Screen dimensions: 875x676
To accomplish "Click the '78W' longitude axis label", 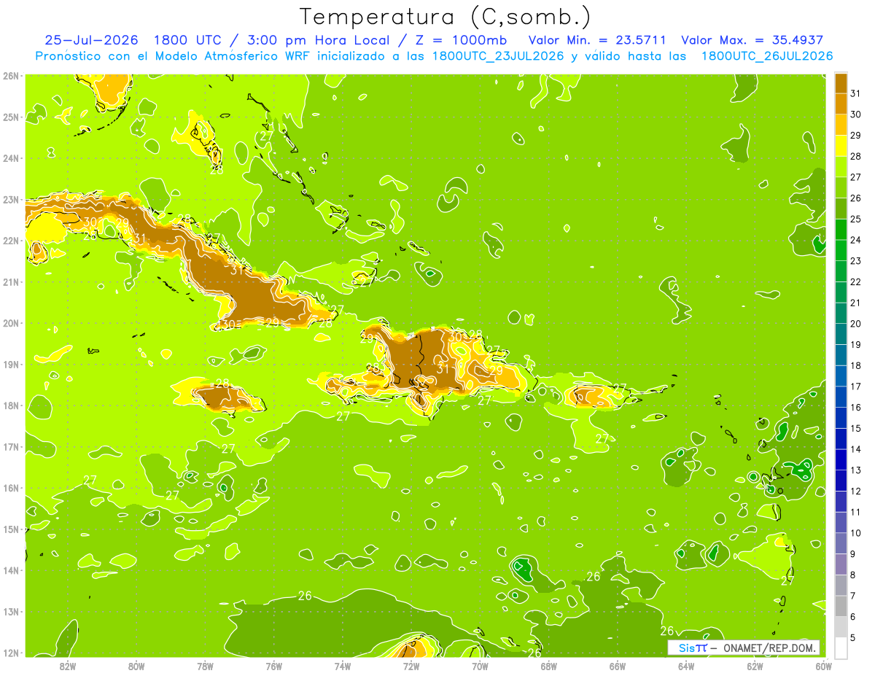I will coord(205,666).
